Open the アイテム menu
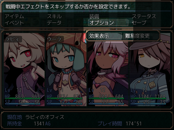The width and height of the screenshot is (174, 130). click(x=14, y=17)
